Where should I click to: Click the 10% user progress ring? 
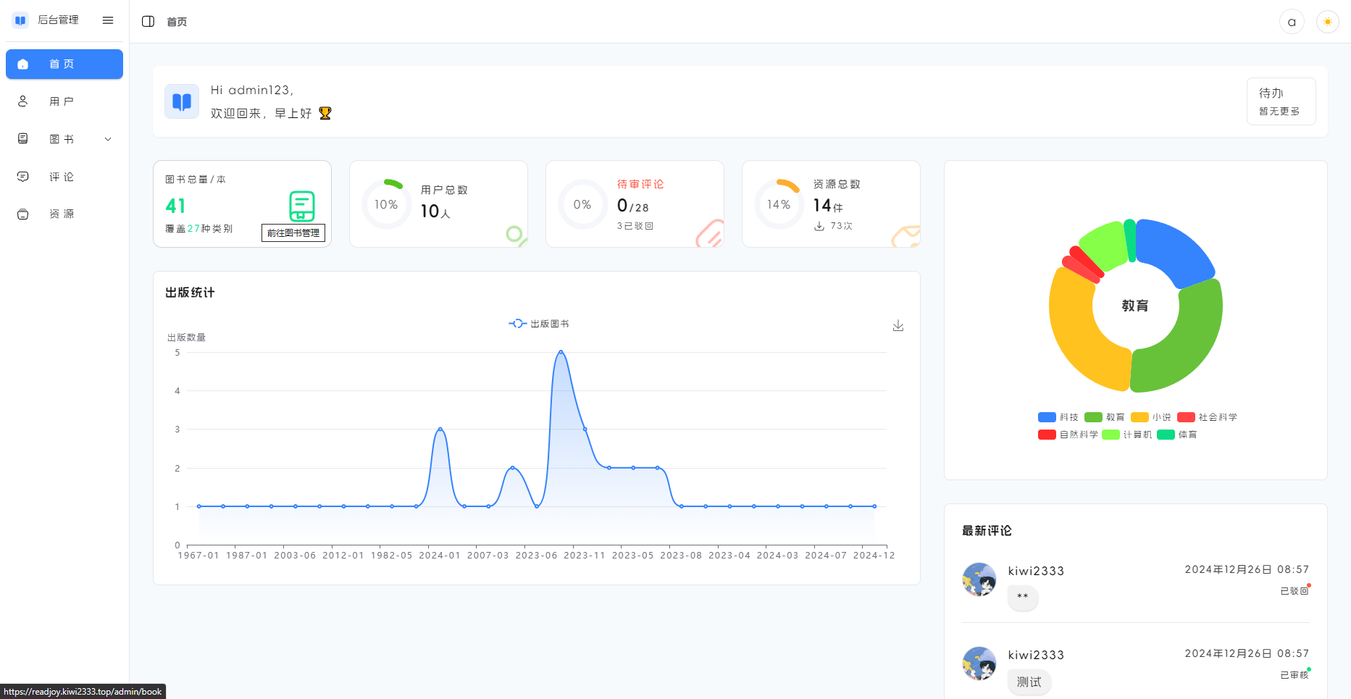tap(386, 204)
